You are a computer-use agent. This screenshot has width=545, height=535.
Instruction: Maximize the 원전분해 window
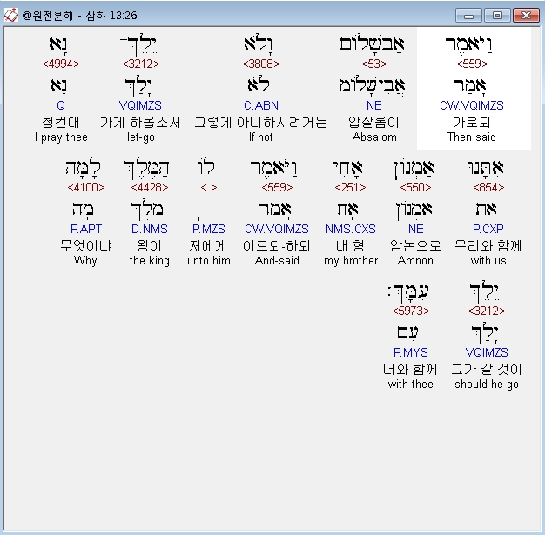497,16
